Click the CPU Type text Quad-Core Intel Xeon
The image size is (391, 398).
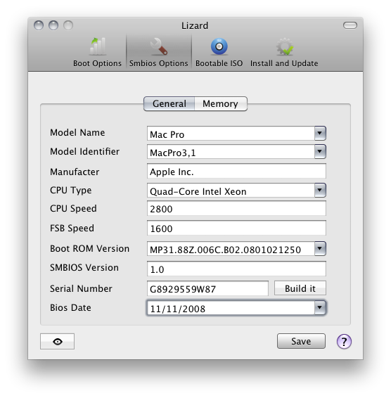[198, 191]
